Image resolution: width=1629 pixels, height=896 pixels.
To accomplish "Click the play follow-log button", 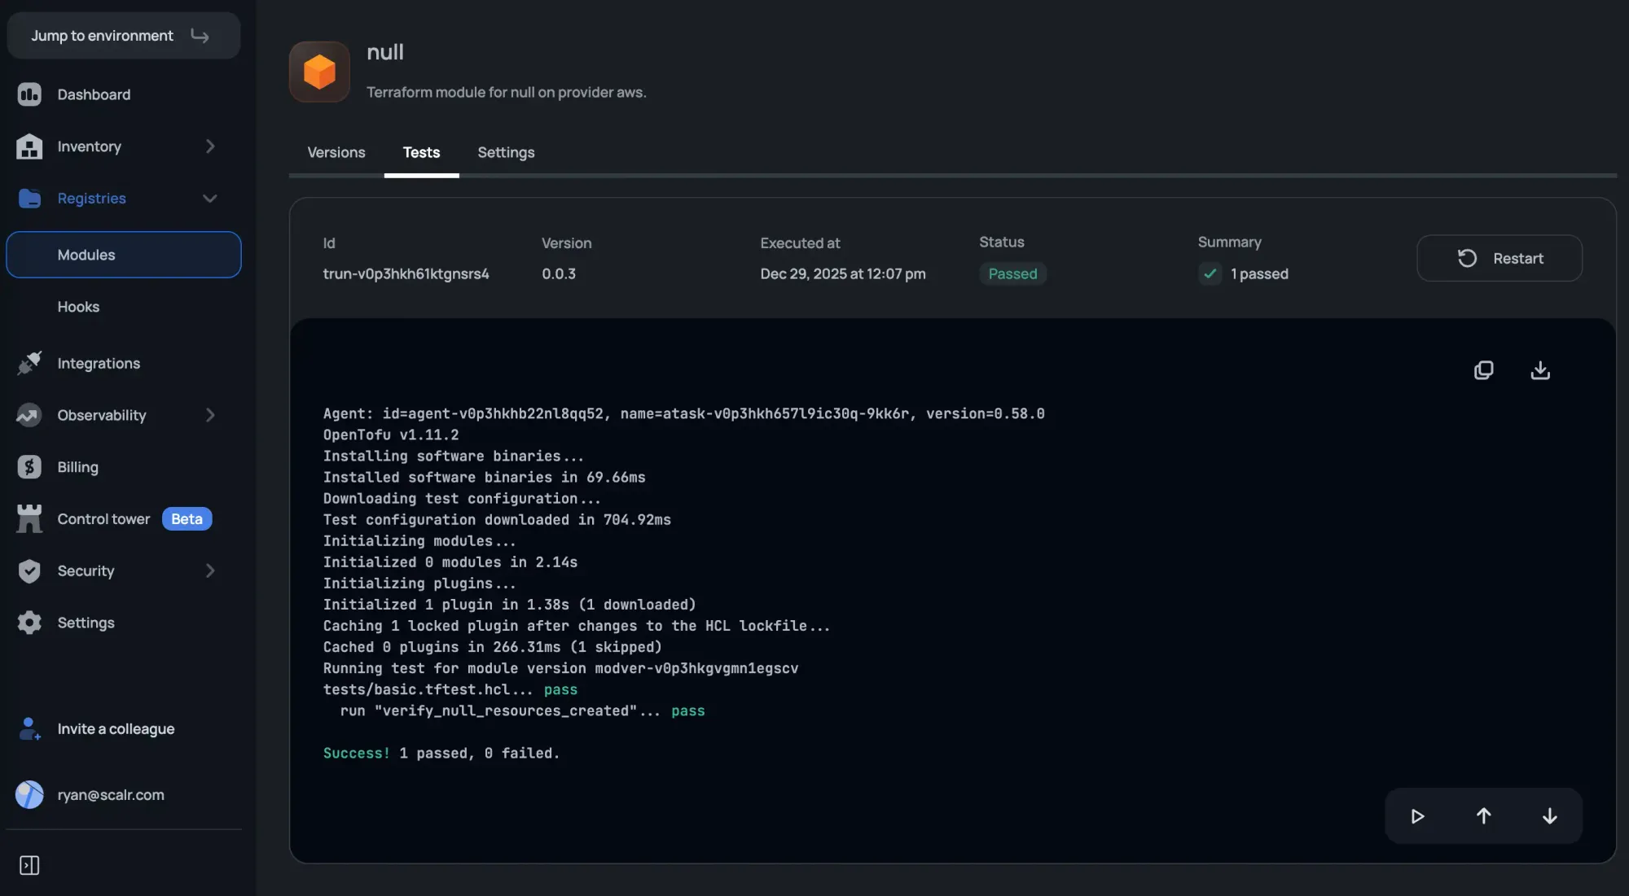I will (x=1417, y=816).
